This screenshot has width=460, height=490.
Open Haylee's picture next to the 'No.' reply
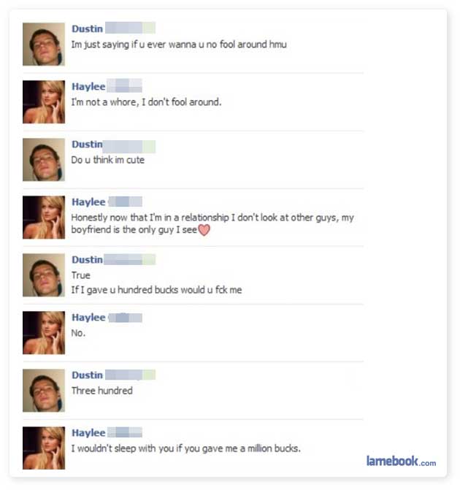click(44, 333)
